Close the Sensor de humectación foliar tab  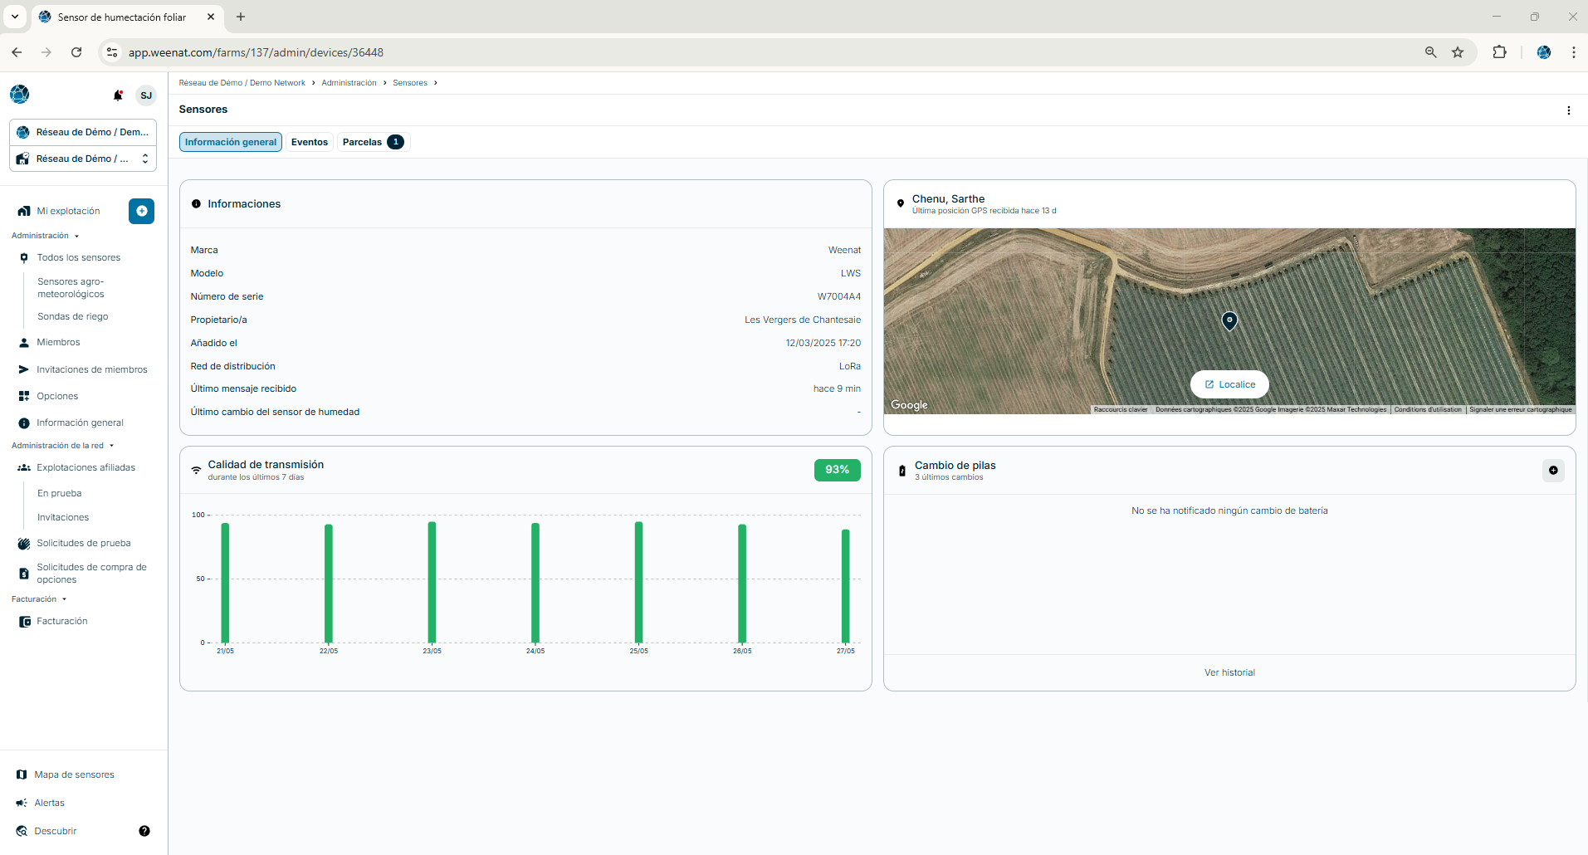click(211, 17)
